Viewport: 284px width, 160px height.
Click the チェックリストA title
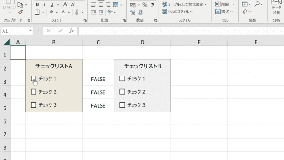coord(54,66)
